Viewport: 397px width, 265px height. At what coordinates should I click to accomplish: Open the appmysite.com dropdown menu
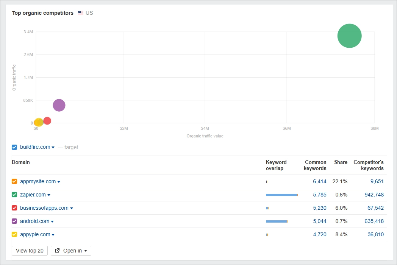coord(58,181)
